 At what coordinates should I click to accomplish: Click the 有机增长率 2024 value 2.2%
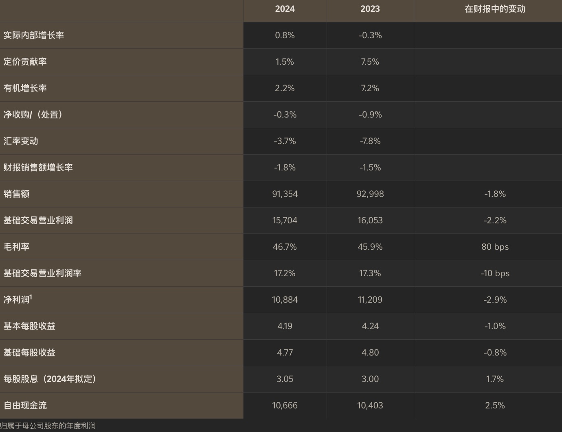(285, 88)
